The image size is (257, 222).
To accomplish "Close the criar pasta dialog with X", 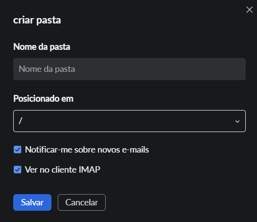I will [249, 10].
